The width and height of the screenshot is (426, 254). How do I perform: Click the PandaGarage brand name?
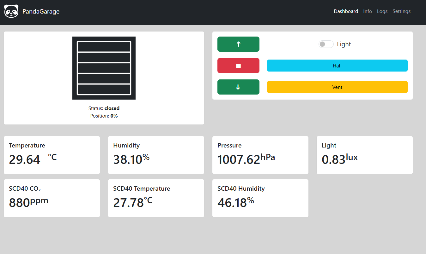point(41,12)
